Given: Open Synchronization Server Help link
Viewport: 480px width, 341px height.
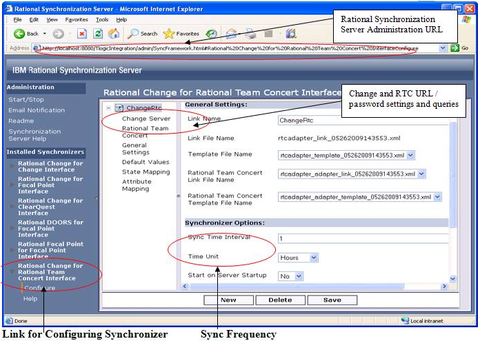Looking at the screenshot, I should tap(34, 135).
